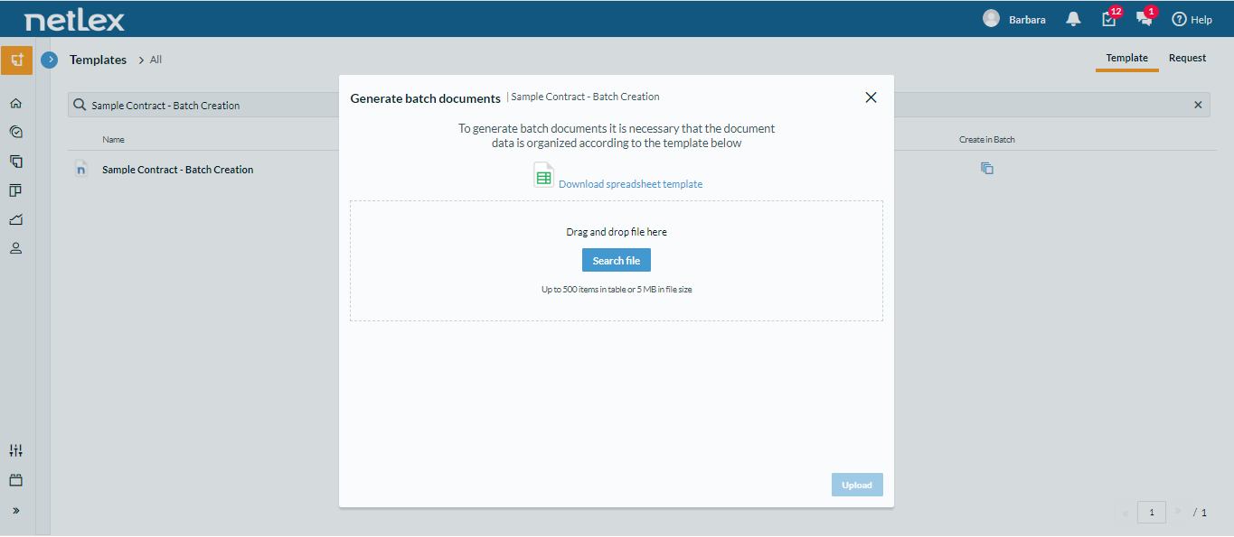Open the Help menu
This screenshot has width=1234, height=537.
1192,19
